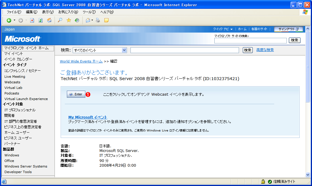Print the page with the printer icon
This screenshot has width=312, height=186.
pyautogui.click(x=98, y=20)
